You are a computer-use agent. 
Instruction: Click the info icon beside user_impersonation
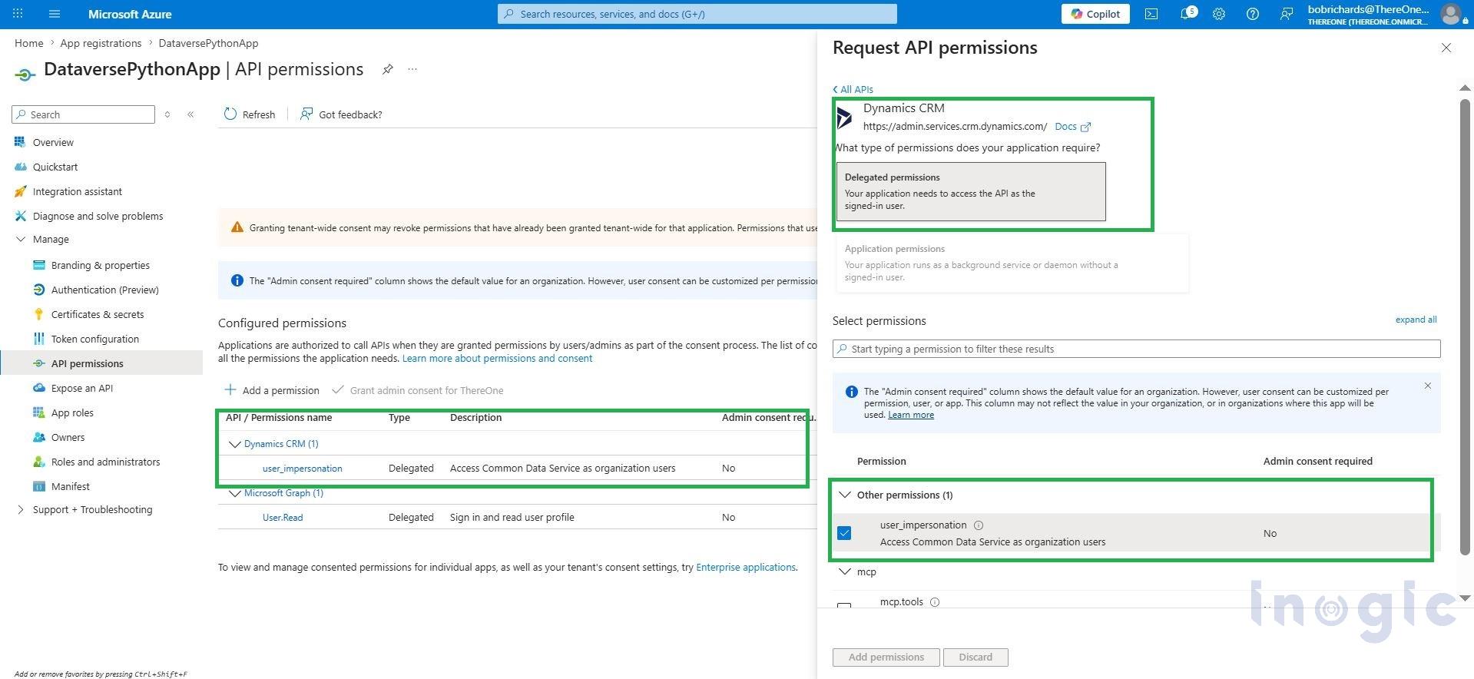coord(979,525)
